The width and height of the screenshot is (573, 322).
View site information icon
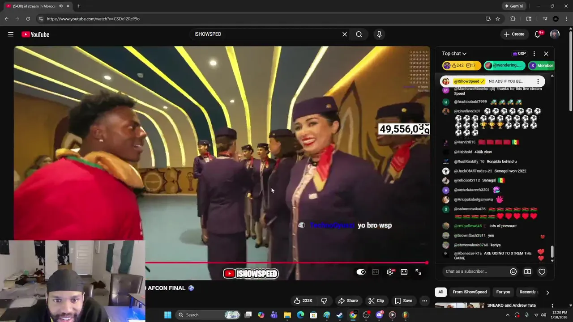coord(41,19)
